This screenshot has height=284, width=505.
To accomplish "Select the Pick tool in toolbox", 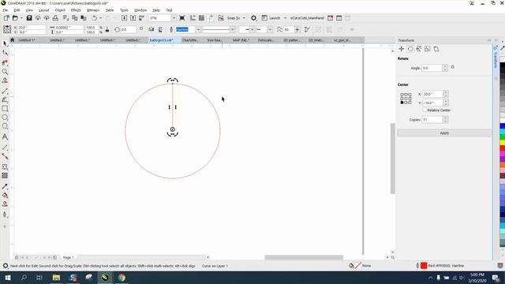I will pyautogui.click(x=5, y=43).
